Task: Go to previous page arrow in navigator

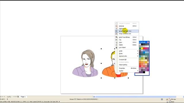Action: pyautogui.click(x=4, y=97)
